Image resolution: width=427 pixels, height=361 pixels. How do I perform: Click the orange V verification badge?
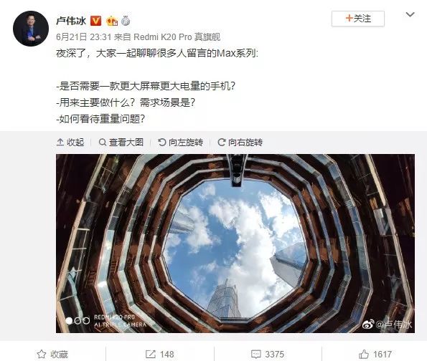(95, 21)
